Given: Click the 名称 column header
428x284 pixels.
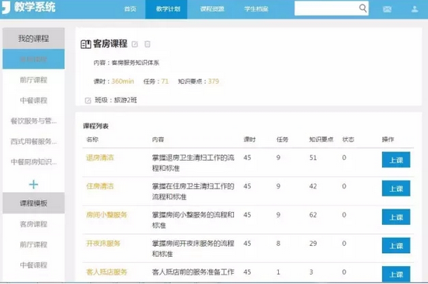Looking at the screenshot, I should point(92,140).
